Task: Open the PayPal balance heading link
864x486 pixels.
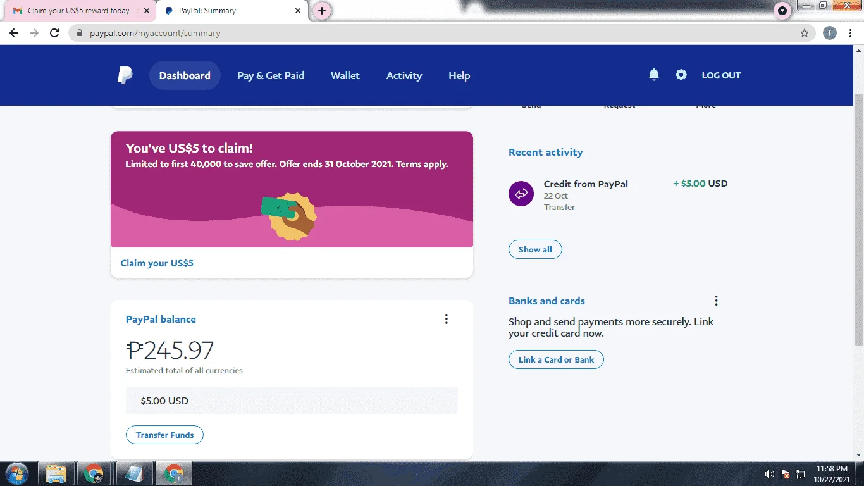Action: (161, 319)
